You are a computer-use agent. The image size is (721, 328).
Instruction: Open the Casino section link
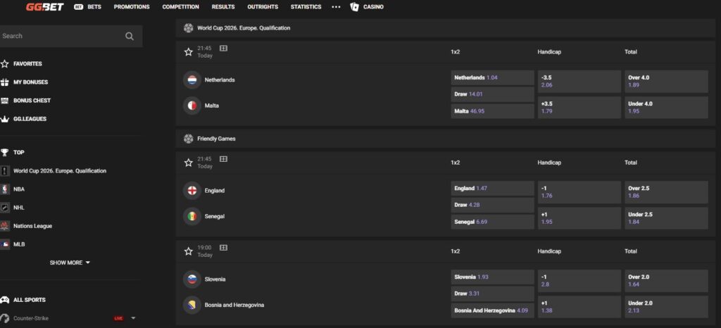[x=373, y=7]
